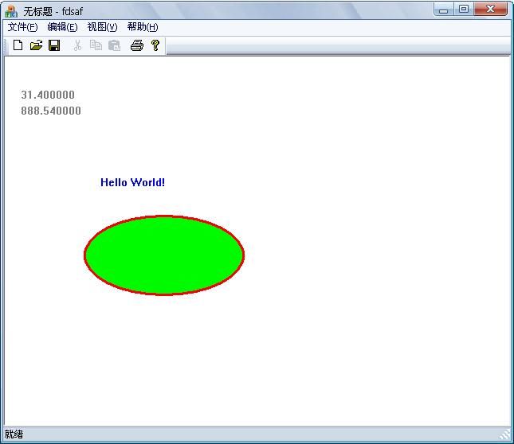Open the 视图(V) menu
Screen dimensions: 514x444
(x=102, y=27)
